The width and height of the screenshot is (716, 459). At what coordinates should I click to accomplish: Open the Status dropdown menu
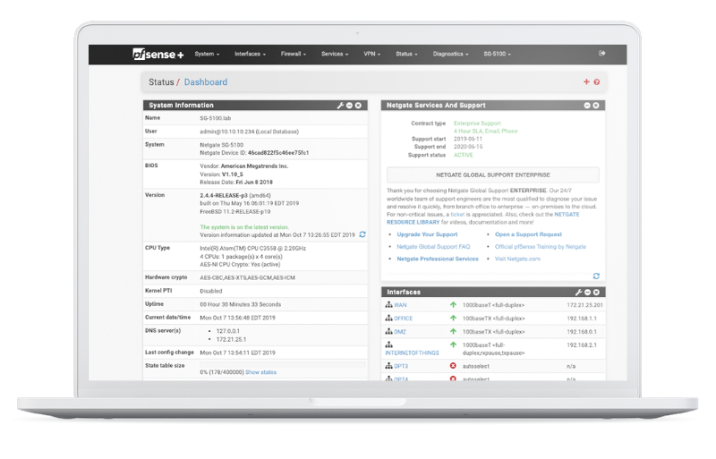[406, 54]
